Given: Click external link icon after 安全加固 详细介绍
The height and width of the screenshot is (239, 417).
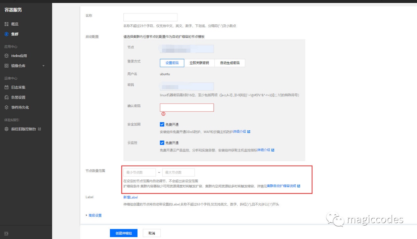Looking at the screenshot, I should [x=249, y=132].
